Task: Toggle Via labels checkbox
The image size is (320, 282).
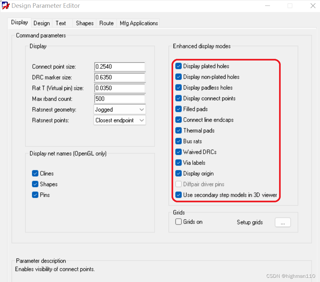Action: click(x=178, y=163)
